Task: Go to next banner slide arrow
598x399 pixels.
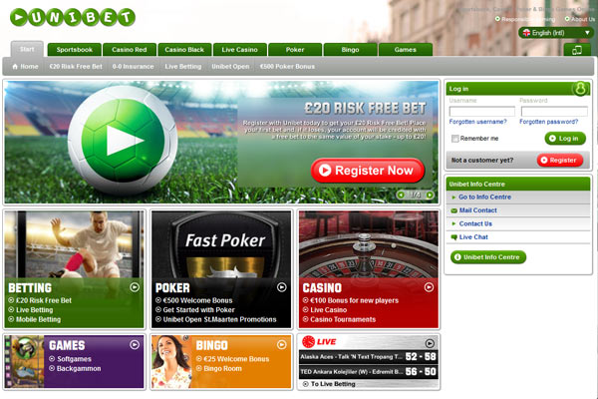Action: click(430, 196)
